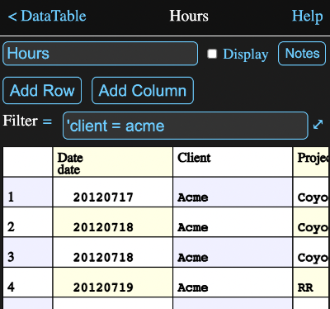The width and height of the screenshot is (330, 309).
Task: Select the Client column header
Action: 233,162
